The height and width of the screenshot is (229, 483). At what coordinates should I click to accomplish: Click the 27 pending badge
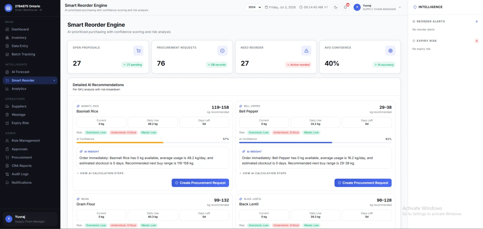pyautogui.click(x=133, y=65)
